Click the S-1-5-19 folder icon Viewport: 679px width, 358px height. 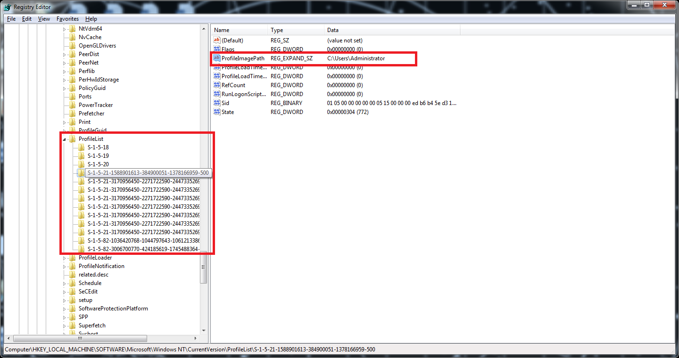[81, 156]
